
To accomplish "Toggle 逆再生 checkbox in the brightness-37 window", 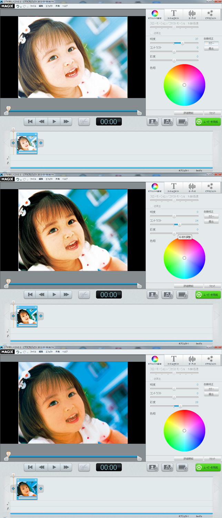I will point(151,33).
